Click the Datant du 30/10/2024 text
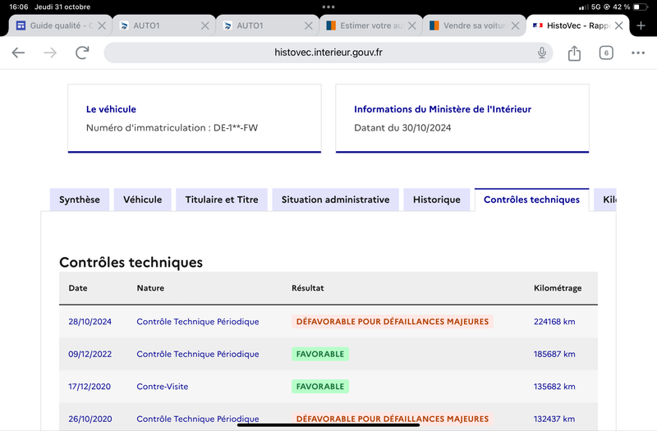Screen dimensions: 657x431 point(402,128)
